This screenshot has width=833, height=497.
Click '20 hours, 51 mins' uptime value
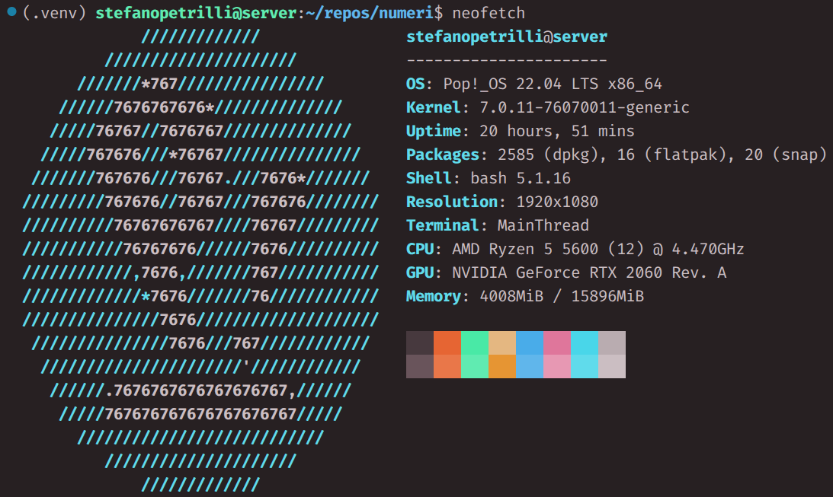coord(557,131)
